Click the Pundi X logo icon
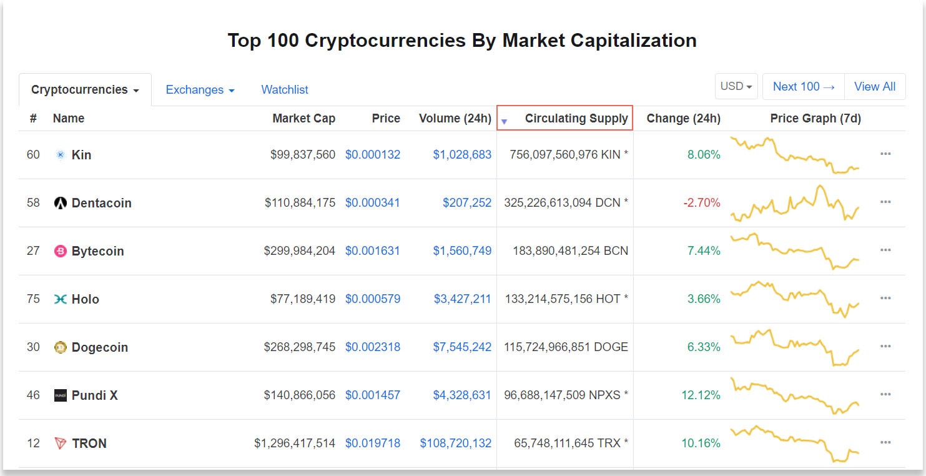 (61, 395)
